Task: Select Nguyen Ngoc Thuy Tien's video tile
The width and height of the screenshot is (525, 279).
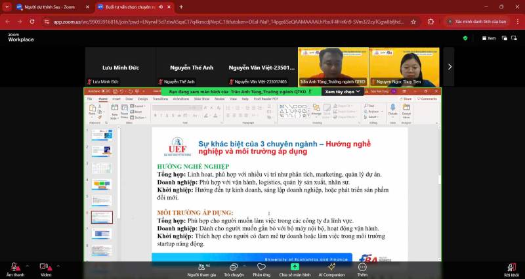Action: click(x=404, y=66)
